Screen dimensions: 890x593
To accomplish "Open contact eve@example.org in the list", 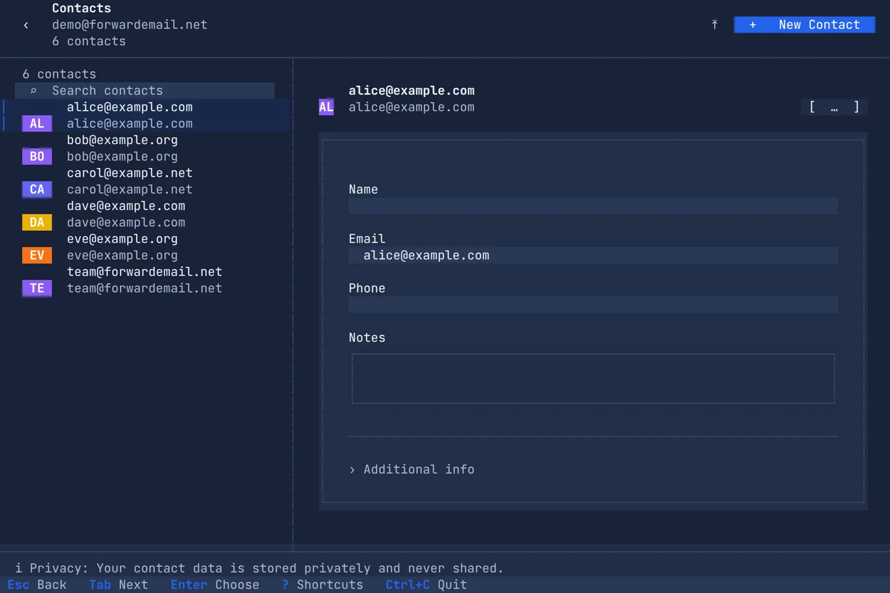I will tap(147, 247).
